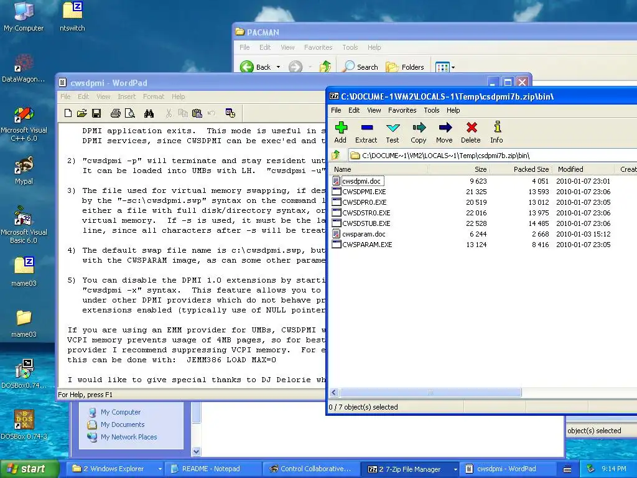Image resolution: width=637 pixels, height=478 pixels.
Task: Open the View menu in 7-Zip
Action: tap(374, 110)
